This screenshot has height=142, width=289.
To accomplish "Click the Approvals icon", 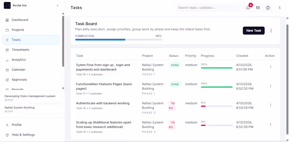I will coord(7,80).
